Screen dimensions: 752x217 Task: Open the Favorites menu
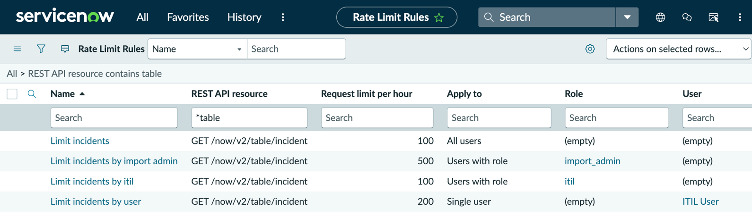188,17
